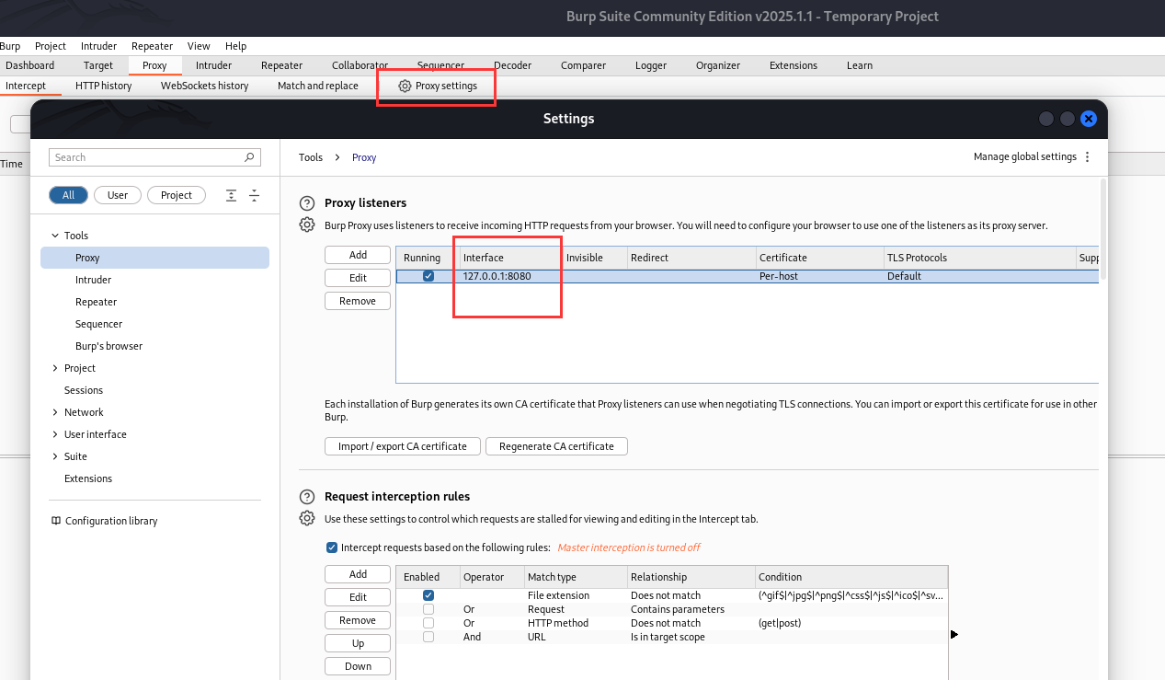Enable the URL in target scope rule
1165x680 pixels.
(x=428, y=637)
